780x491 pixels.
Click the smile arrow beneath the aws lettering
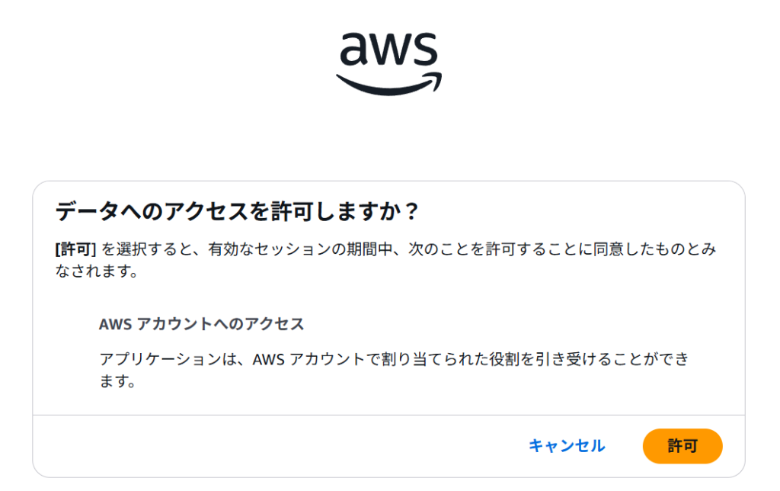click(x=388, y=85)
